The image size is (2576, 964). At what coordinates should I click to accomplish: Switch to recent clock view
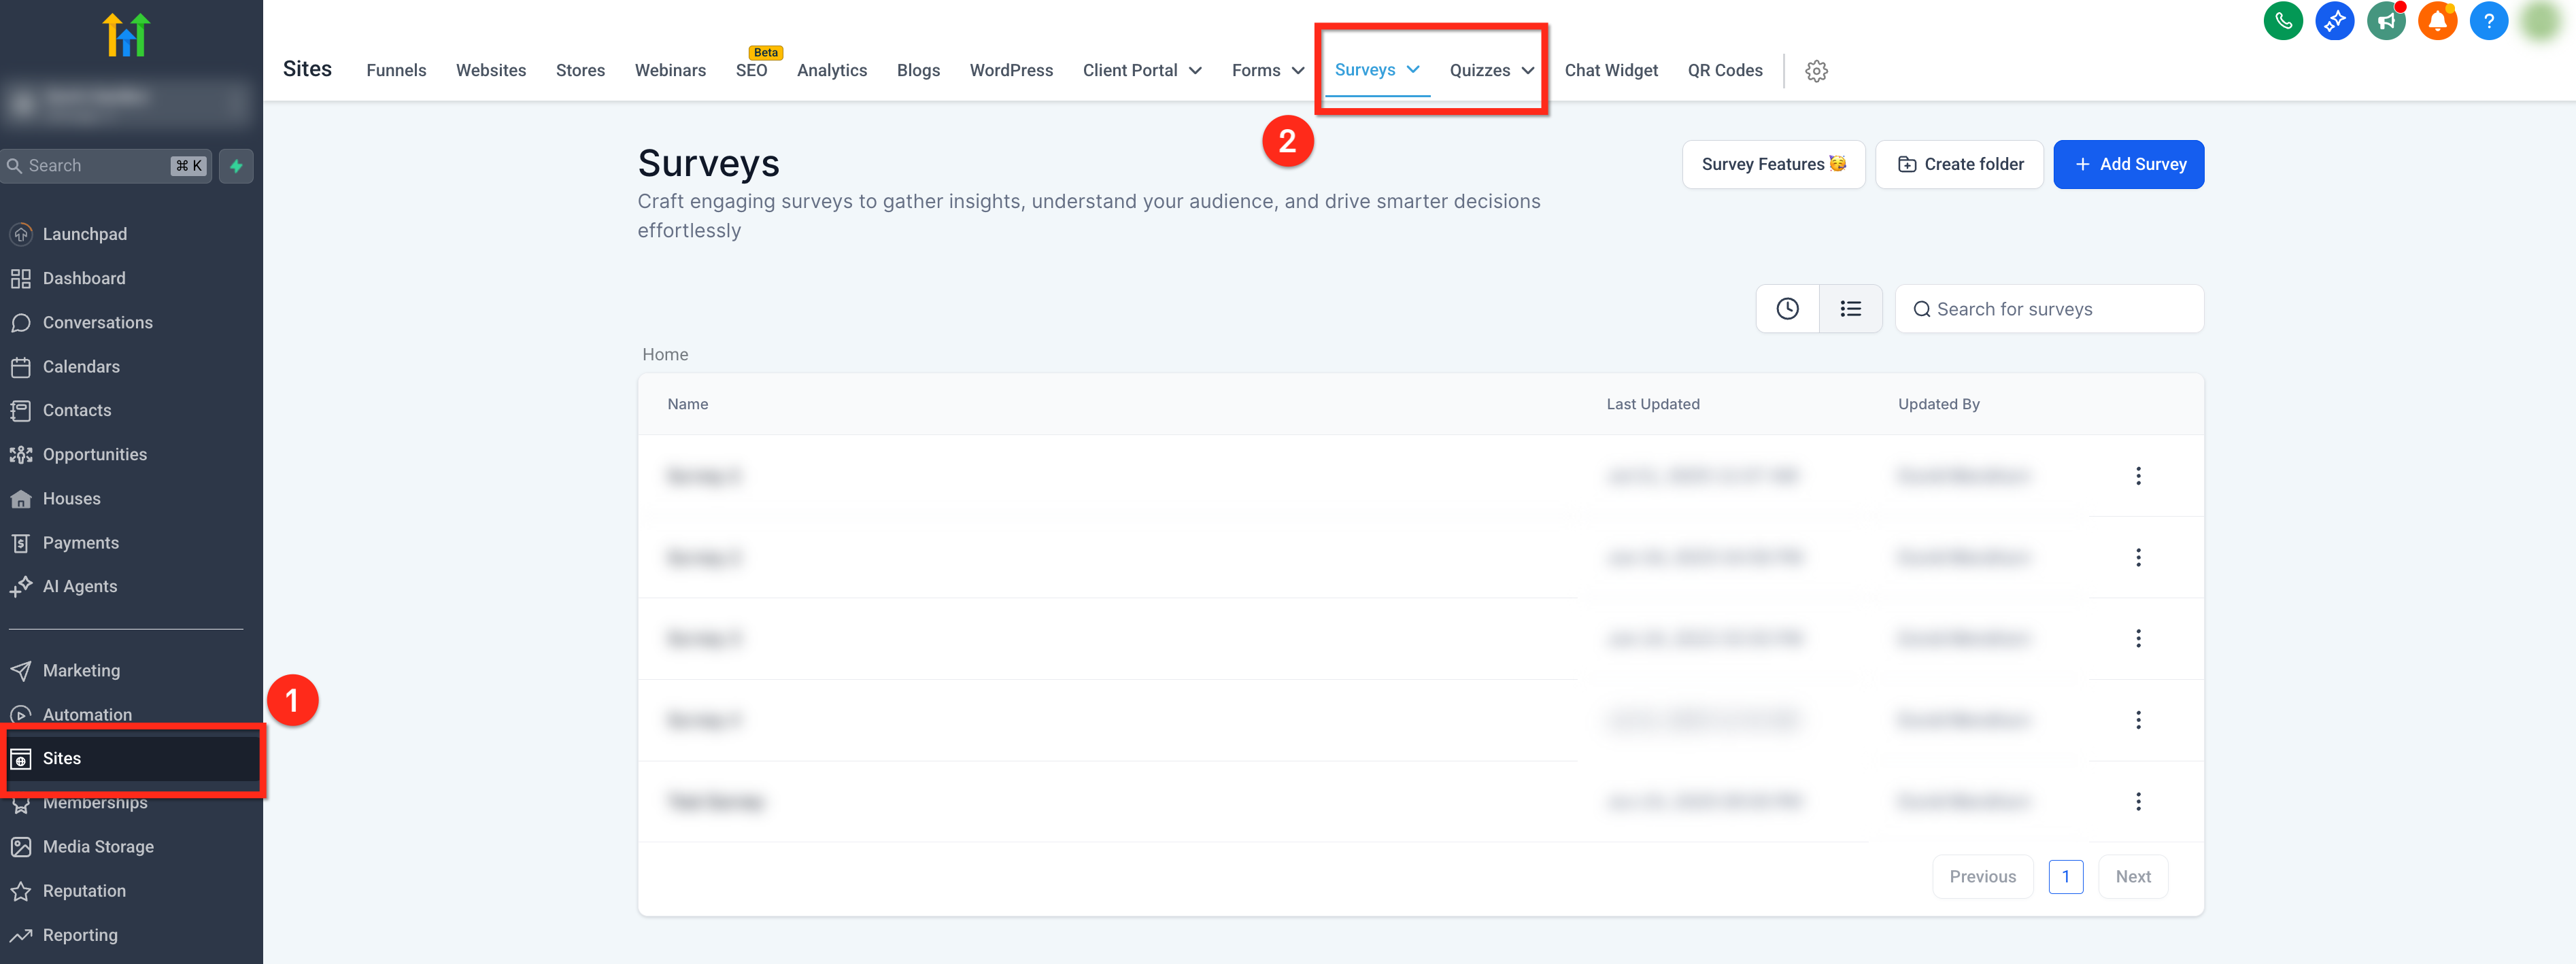click(x=1787, y=309)
